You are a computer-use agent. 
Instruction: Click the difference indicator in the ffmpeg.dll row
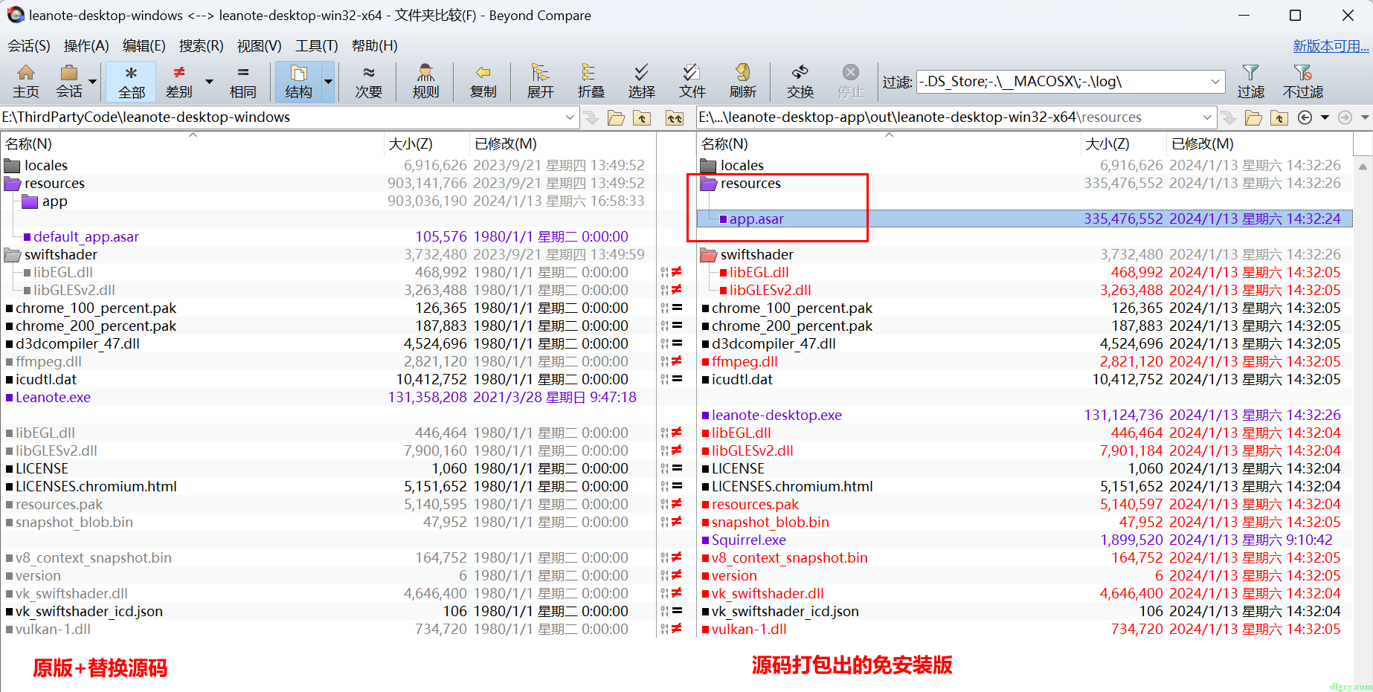676,361
